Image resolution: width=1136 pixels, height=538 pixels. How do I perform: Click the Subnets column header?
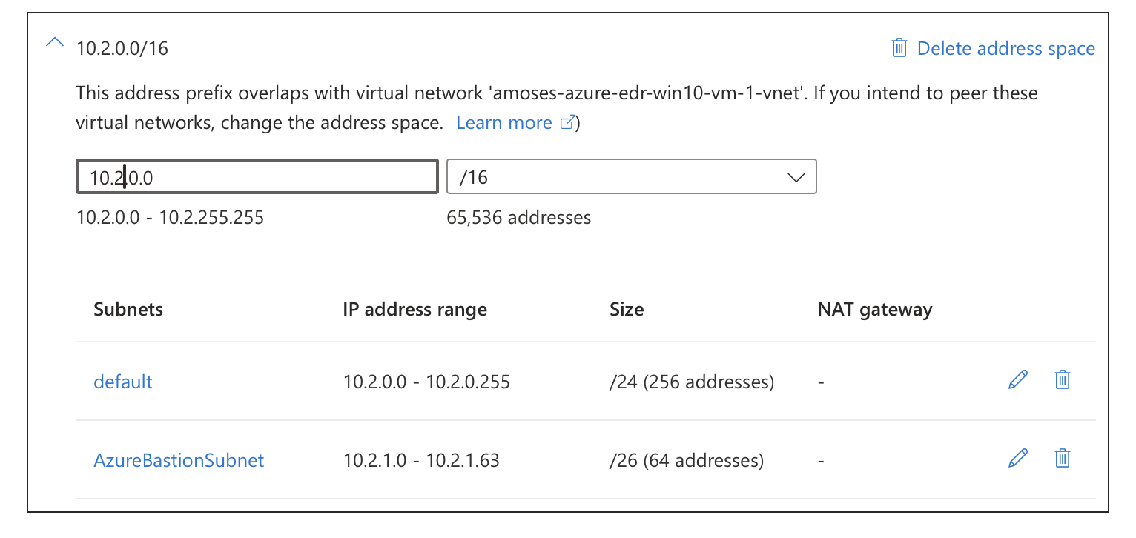point(128,309)
